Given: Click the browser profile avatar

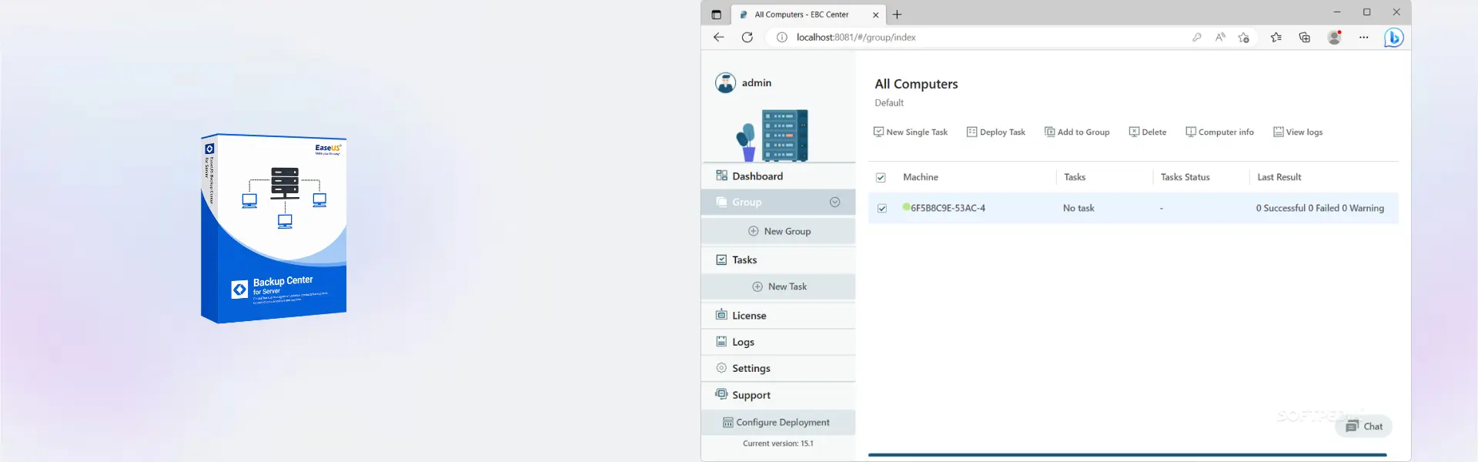Looking at the screenshot, I should pyautogui.click(x=1335, y=37).
